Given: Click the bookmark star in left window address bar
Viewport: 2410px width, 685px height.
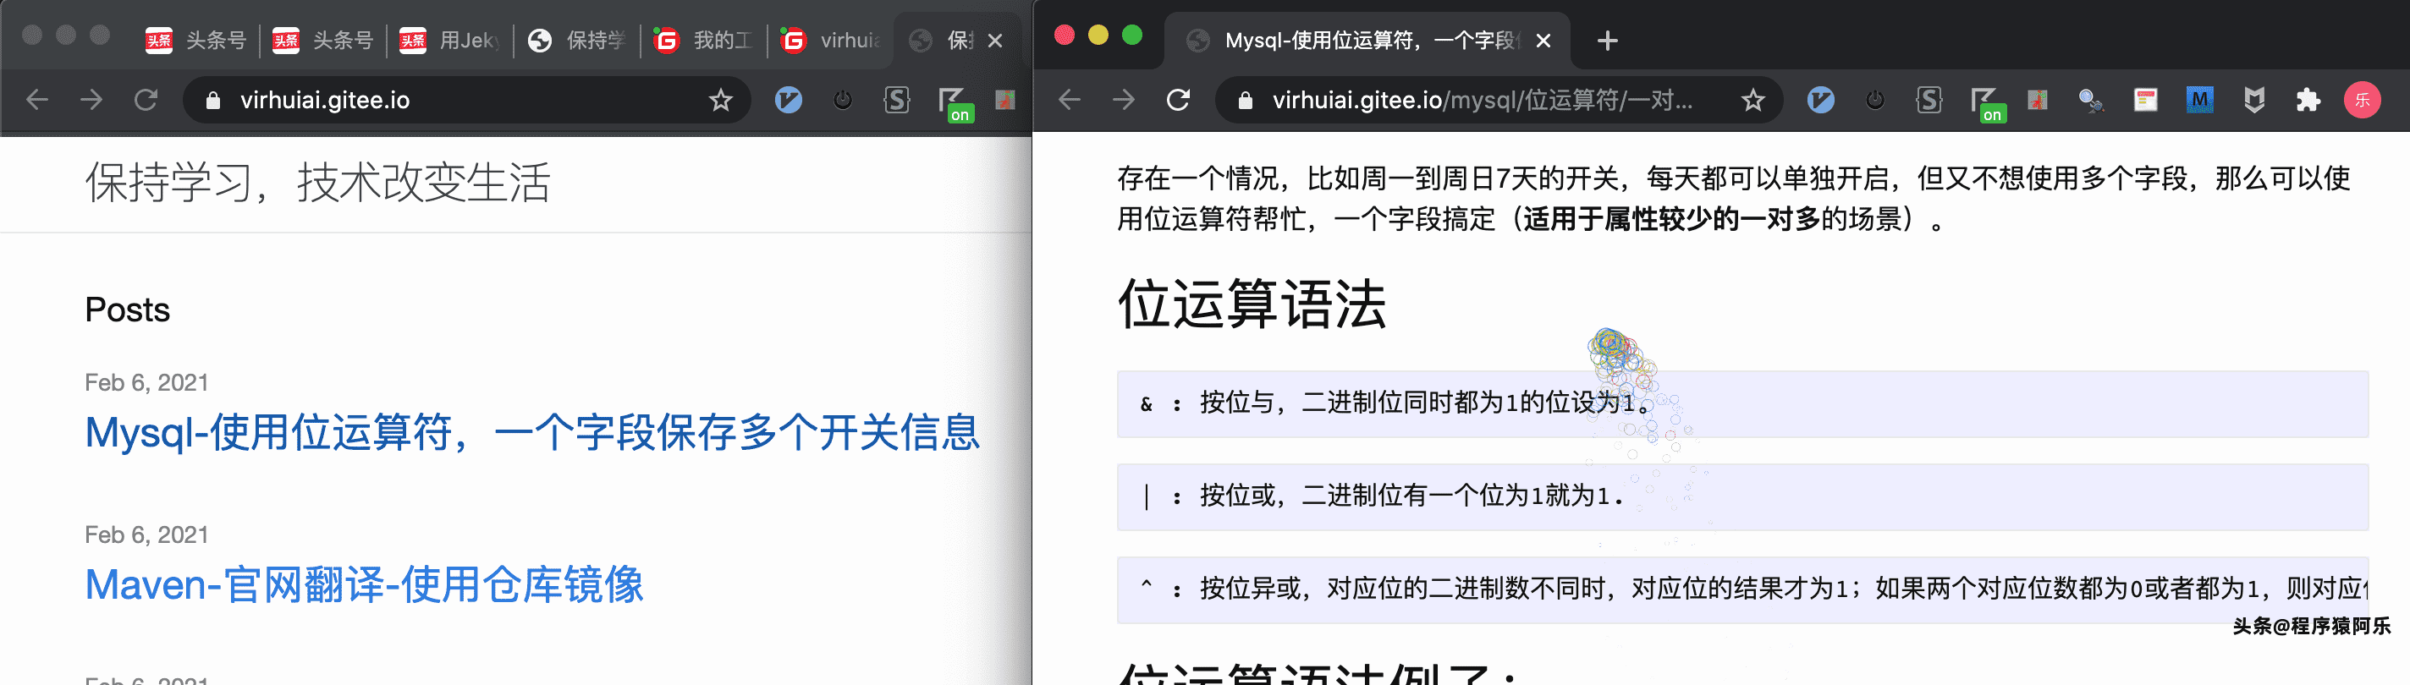Looking at the screenshot, I should 719,100.
